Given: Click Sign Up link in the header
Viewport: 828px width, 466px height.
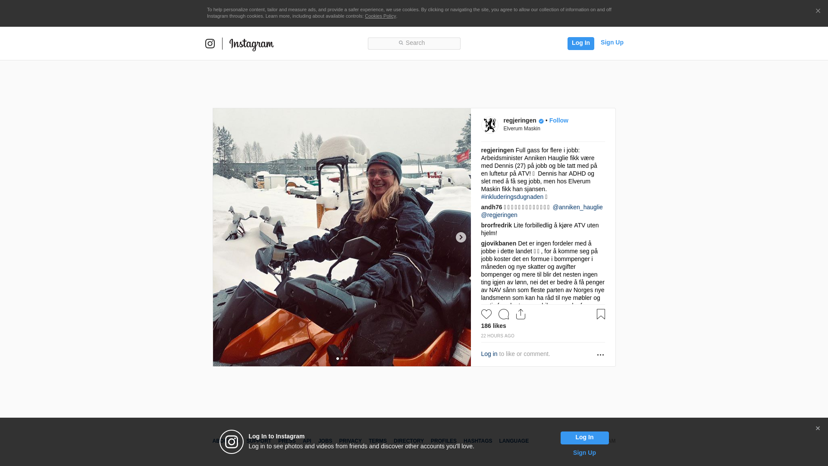Looking at the screenshot, I should click(x=612, y=42).
